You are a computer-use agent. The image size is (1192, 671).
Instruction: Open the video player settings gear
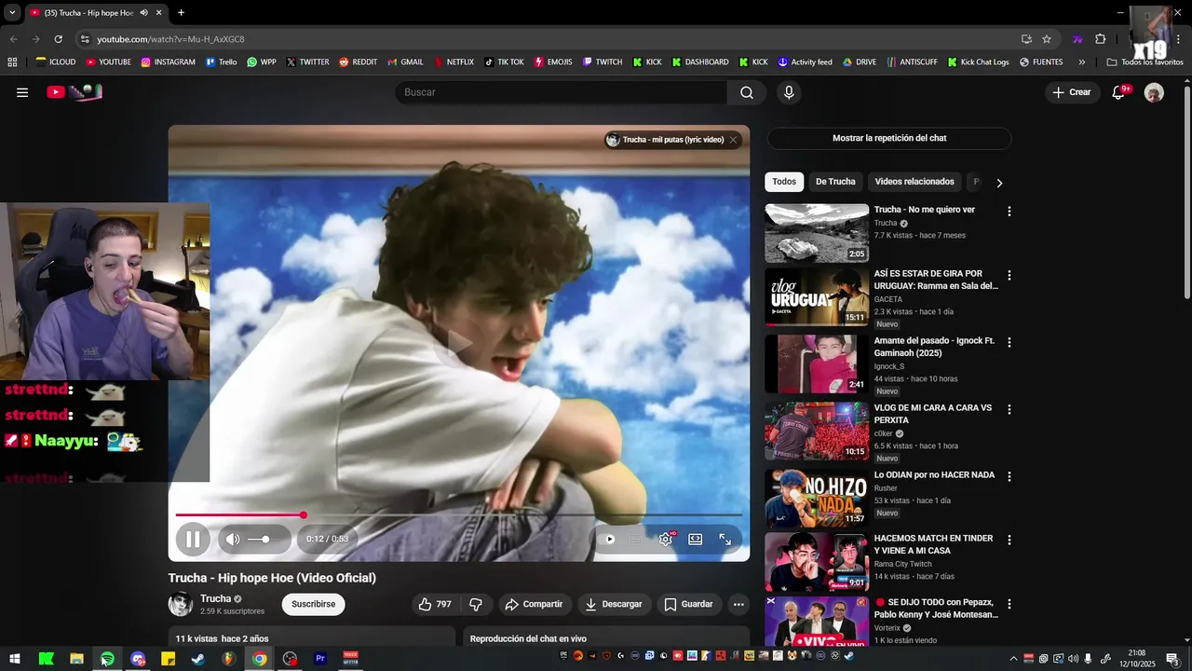pyautogui.click(x=665, y=539)
